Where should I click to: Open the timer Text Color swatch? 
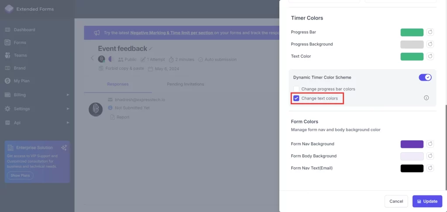[412, 56]
